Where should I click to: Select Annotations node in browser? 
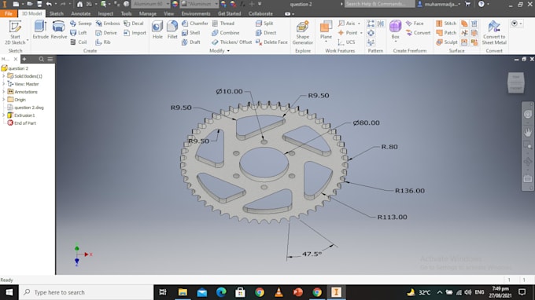click(23, 92)
